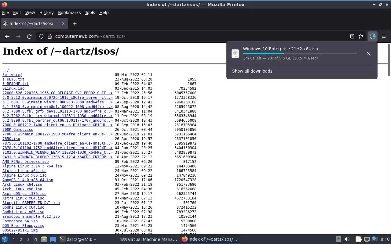Download Commodore_64.iso
Viewport: 391px width, 244px height.
(20, 221)
